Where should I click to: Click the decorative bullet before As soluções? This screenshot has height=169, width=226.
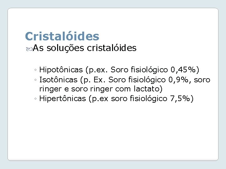[x=29, y=49]
